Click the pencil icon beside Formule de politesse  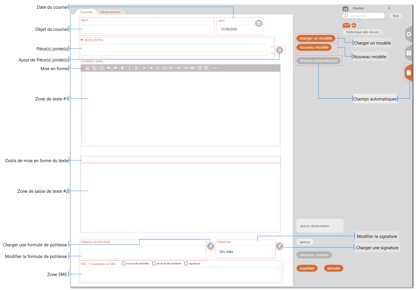[210, 246]
